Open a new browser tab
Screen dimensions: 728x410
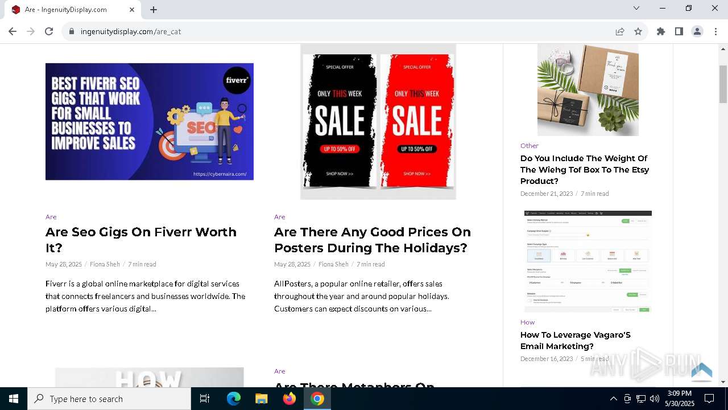click(154, 10)
